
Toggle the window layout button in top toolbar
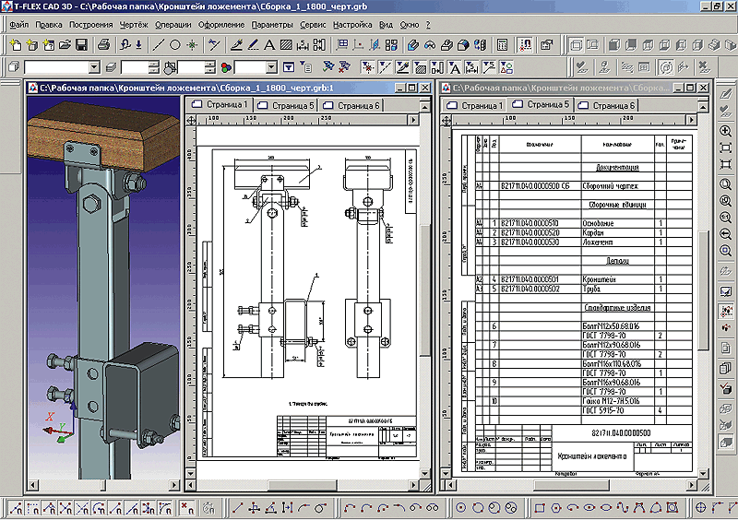click(576, 45)
